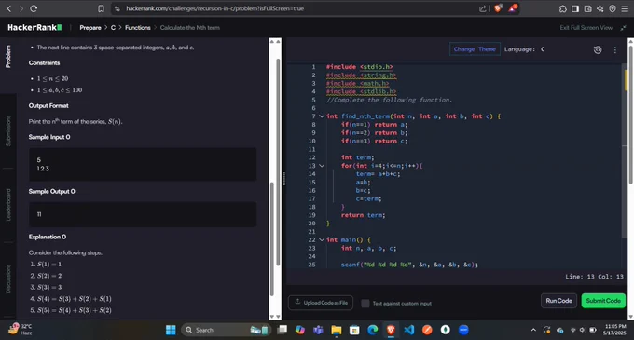
Task: Open Microsoft Edge from the taskbar
Action: click(x=372, y=330)
